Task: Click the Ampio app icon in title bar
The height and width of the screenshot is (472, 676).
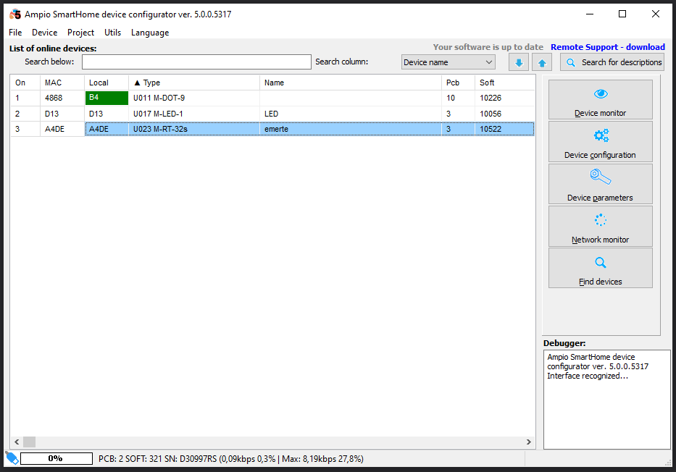Action: click(15, 14)
